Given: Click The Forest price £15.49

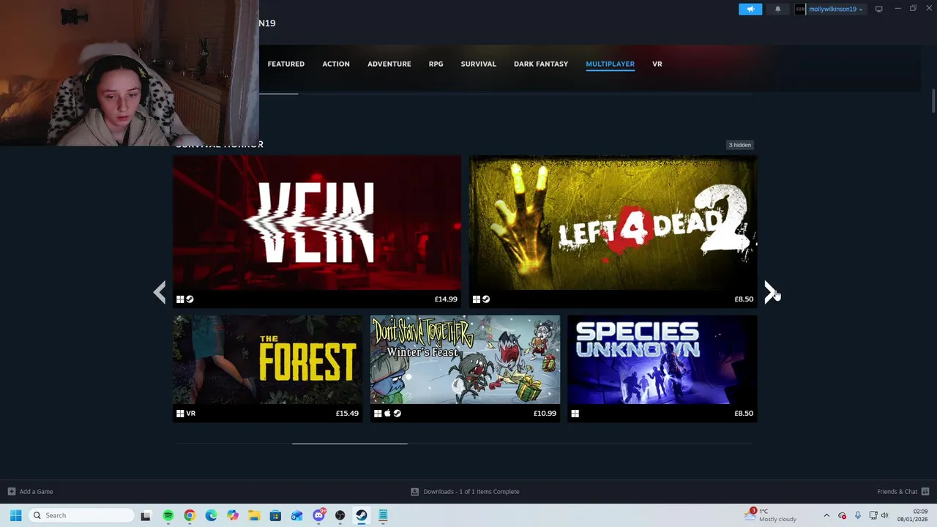Looking at the screenshot, I should [347, 414].
